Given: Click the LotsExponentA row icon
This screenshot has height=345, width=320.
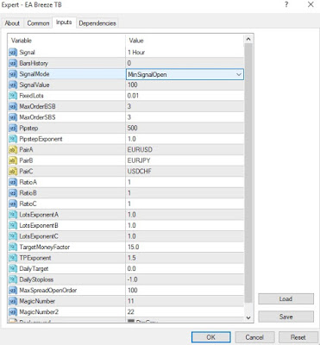Looking at the screenshot, I should [x=13, y=215].
